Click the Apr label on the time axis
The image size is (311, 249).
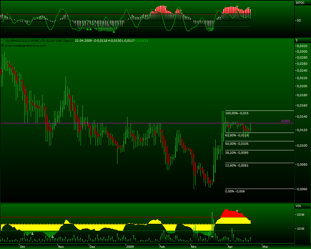[x=230, y=246]
